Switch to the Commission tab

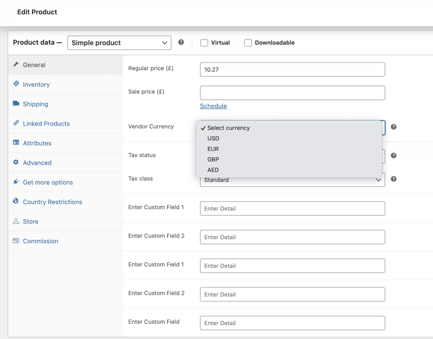[41, 241]
